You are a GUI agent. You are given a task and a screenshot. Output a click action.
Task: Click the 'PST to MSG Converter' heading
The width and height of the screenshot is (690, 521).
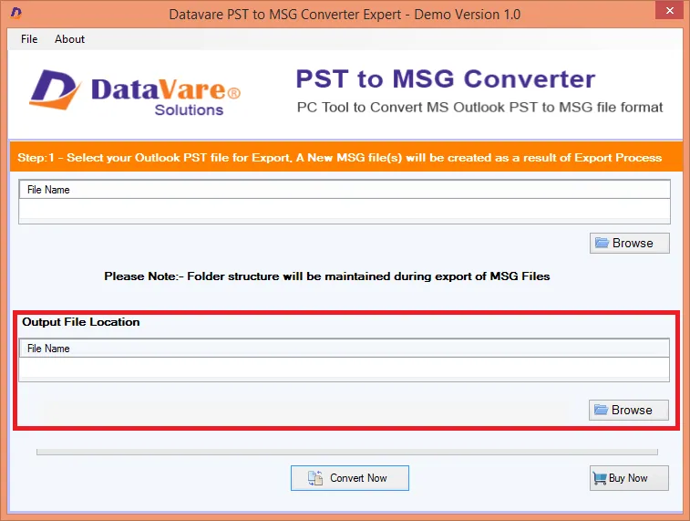click(x=446, y=78)
